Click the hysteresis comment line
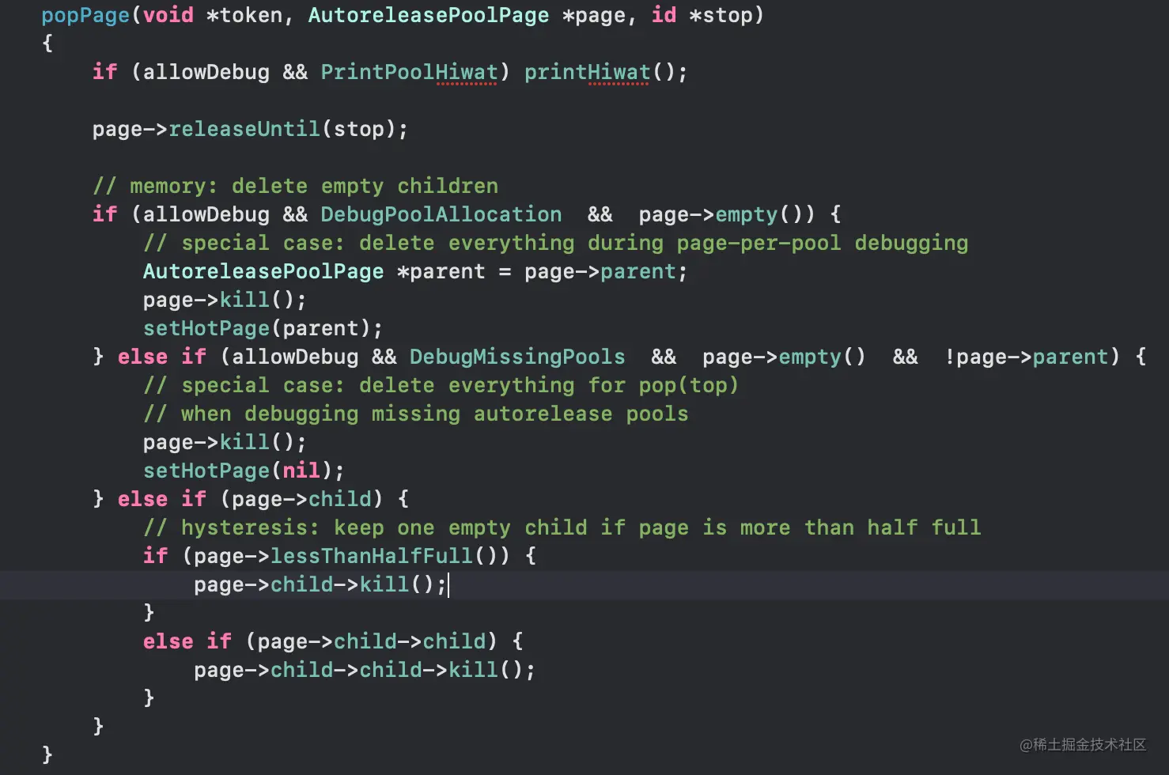Viewport: 1169px width, 775px height. tap(562, 527)
